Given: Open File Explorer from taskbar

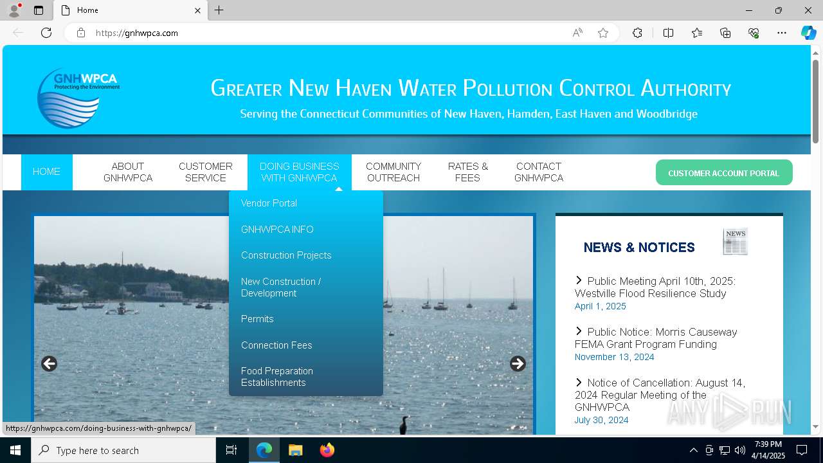Looking at the screenshot, I should pyautogui.click(x=295, y=450).
